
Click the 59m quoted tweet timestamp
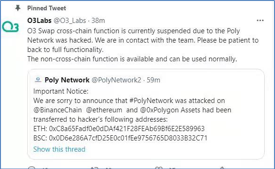point(153,80)
